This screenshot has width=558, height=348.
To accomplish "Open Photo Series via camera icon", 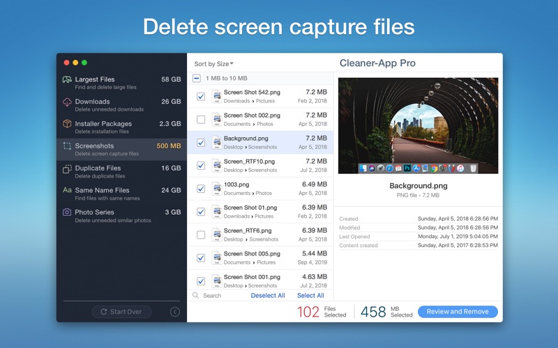I will click(x=67, y=212).
